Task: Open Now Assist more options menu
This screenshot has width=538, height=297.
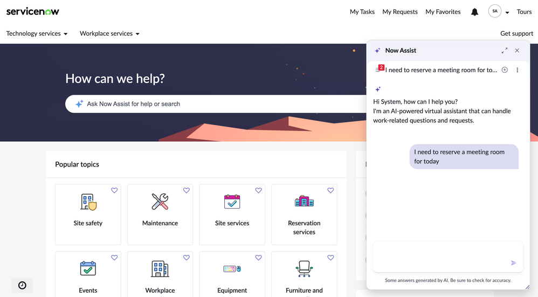Action: (518, 70)
